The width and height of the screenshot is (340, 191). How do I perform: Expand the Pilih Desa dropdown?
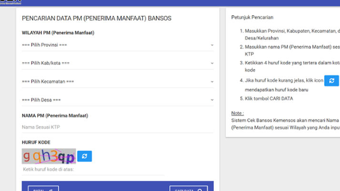(x=118, y=100)
